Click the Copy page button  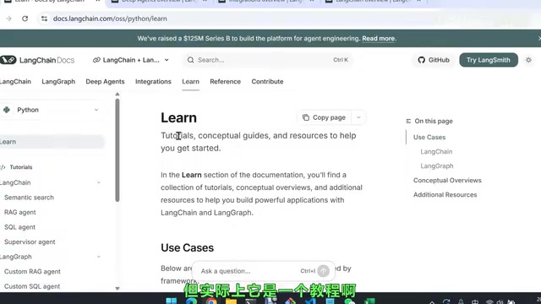tap(324, 117)
